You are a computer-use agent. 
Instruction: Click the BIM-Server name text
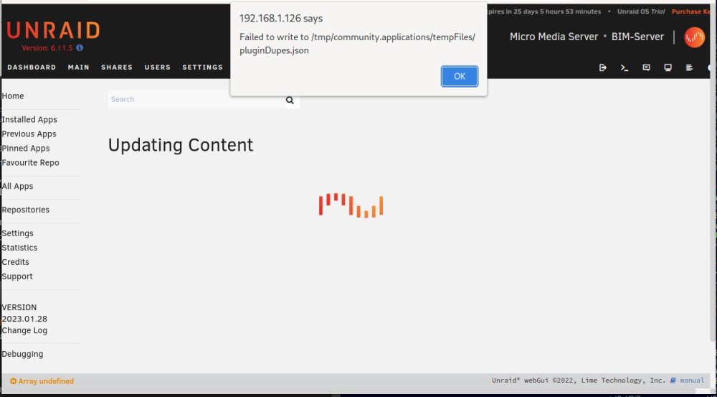coord(637,37)
